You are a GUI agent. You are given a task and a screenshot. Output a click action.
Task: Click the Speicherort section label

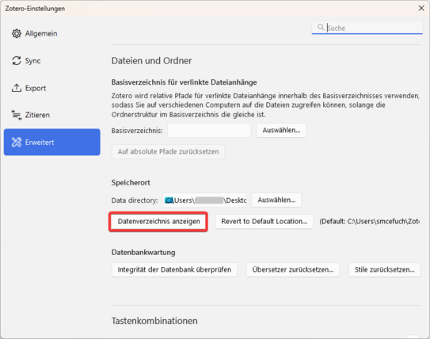131,183
